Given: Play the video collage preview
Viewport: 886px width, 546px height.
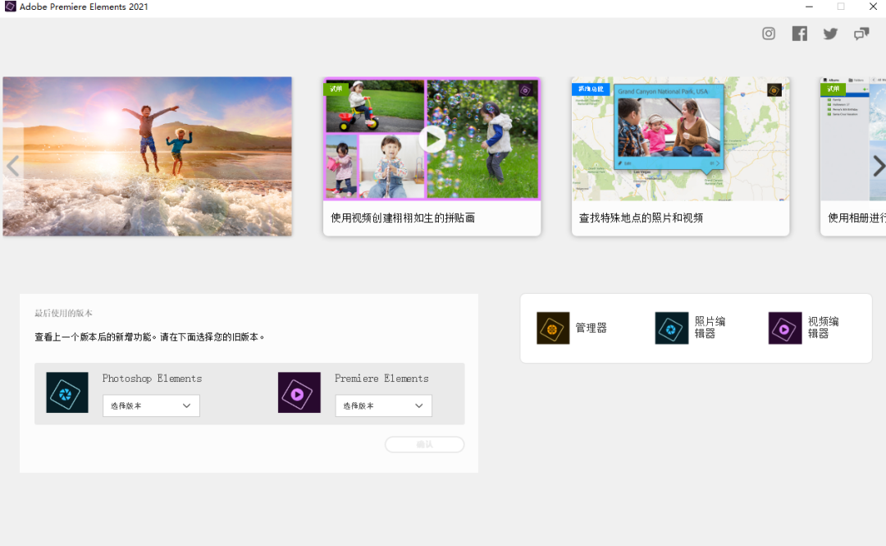Looking at the screenshot, I should [432, 140].
